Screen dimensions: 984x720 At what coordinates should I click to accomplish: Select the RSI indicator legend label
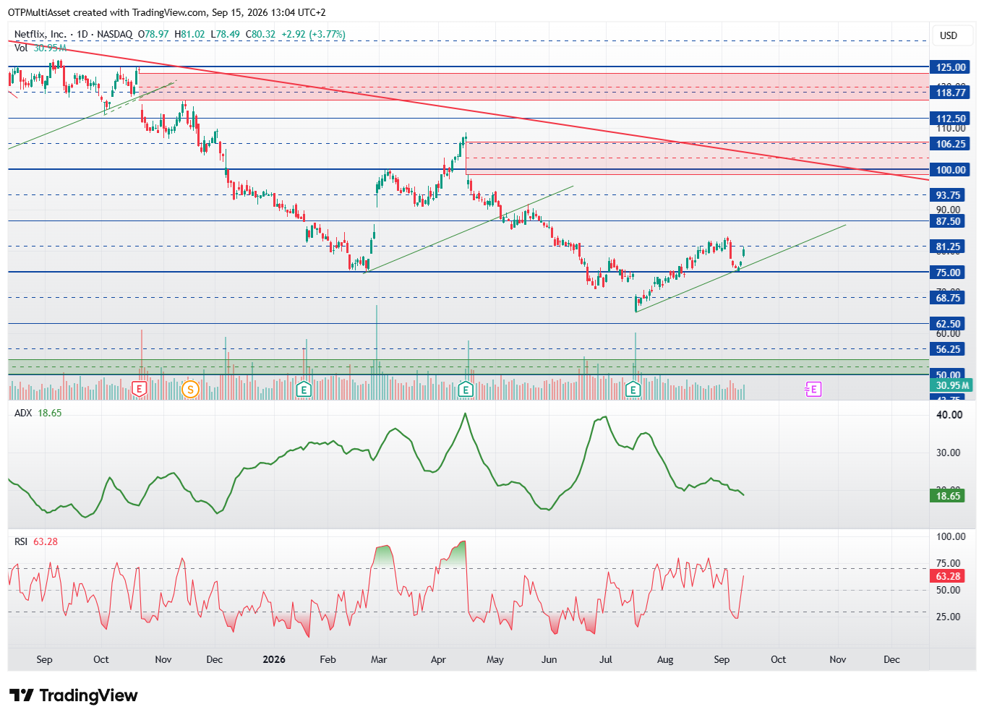tap(21, 541)
